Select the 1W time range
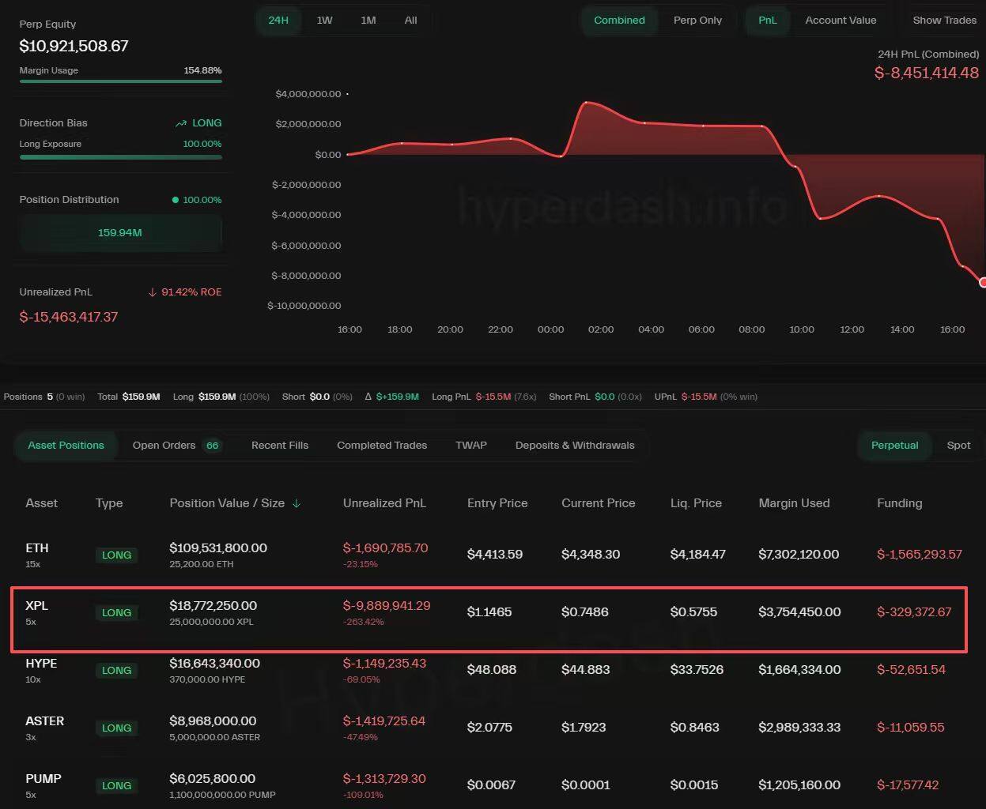The height and width of the screenshot is (809, 986). click(324, 21)
